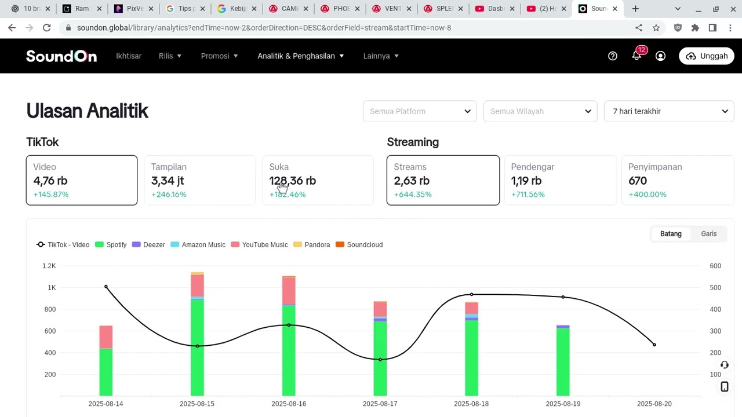Select the Video 4,76 rb card
Viewport: 742px width, 417px height.
point(82,180)
